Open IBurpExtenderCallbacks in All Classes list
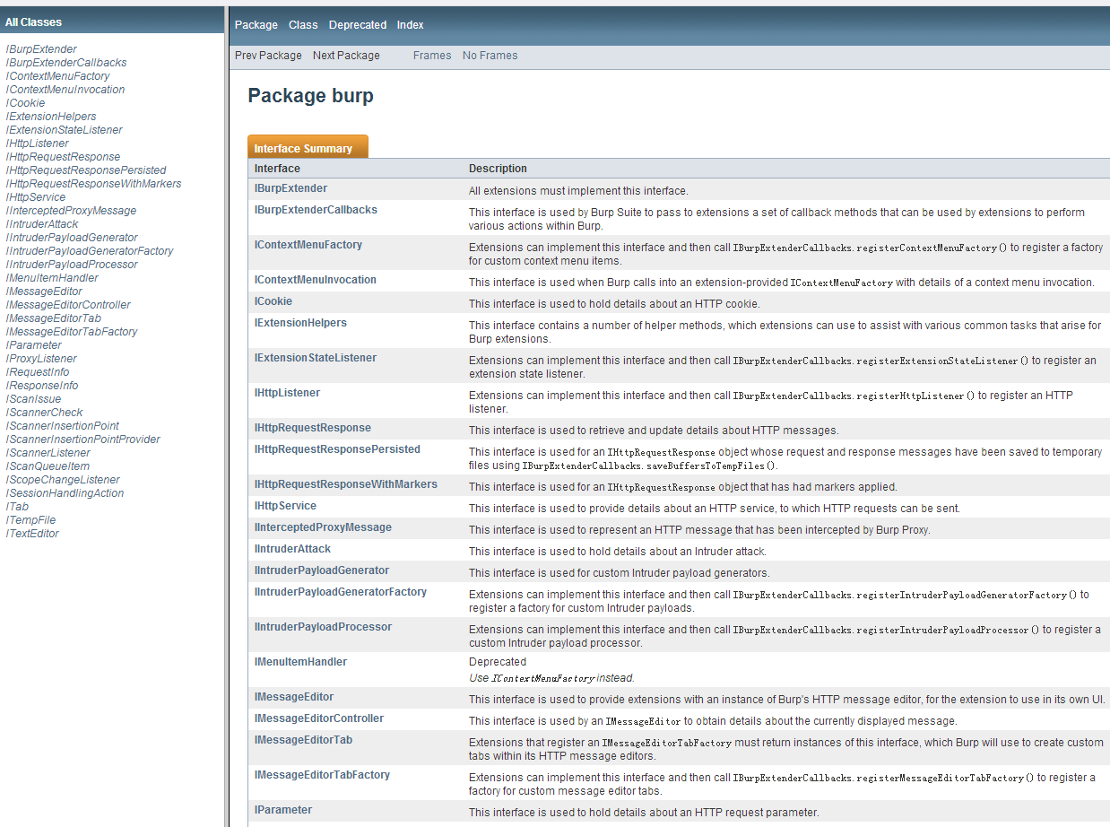Image resolution: width=1110 pixels, height=827 pixels. 66,63
